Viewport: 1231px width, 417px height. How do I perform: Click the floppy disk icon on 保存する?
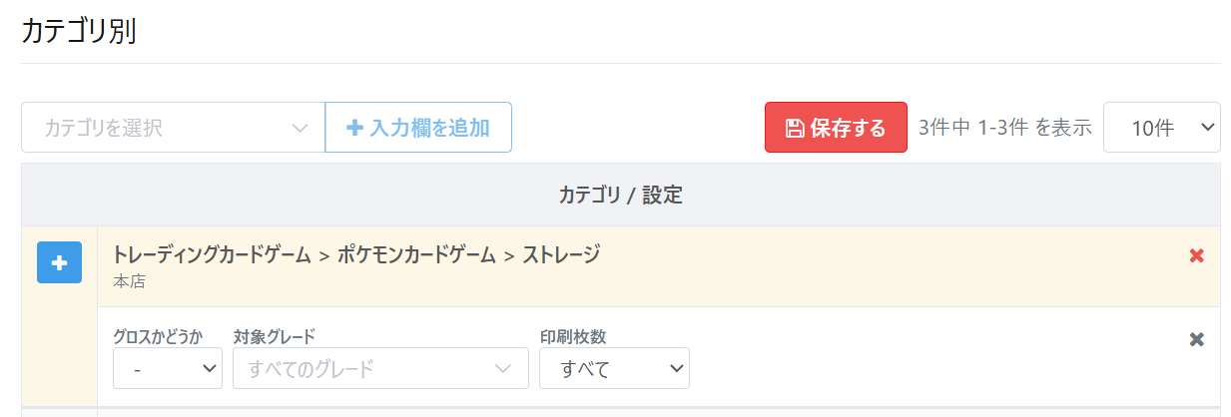click(x=795, y=129)
